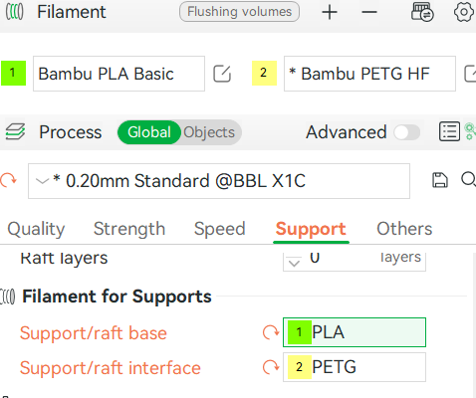Toggle the Advanced settings switch

pyautogui.click(x=406, y=132)
